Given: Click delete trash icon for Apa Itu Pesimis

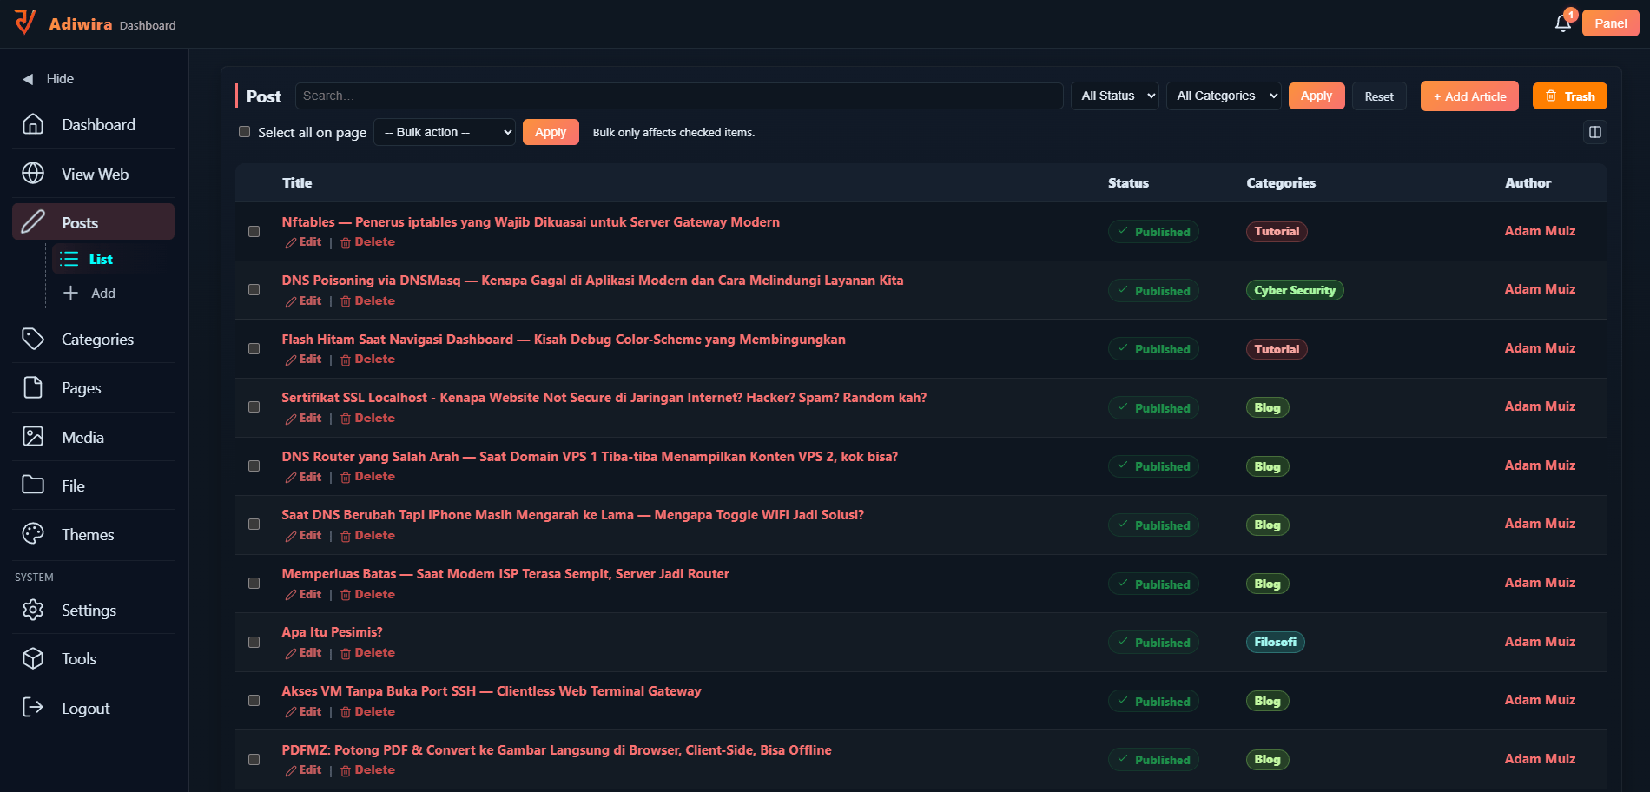Looking at the screenshot, I should pyautogui.click(x=346, y=654).
